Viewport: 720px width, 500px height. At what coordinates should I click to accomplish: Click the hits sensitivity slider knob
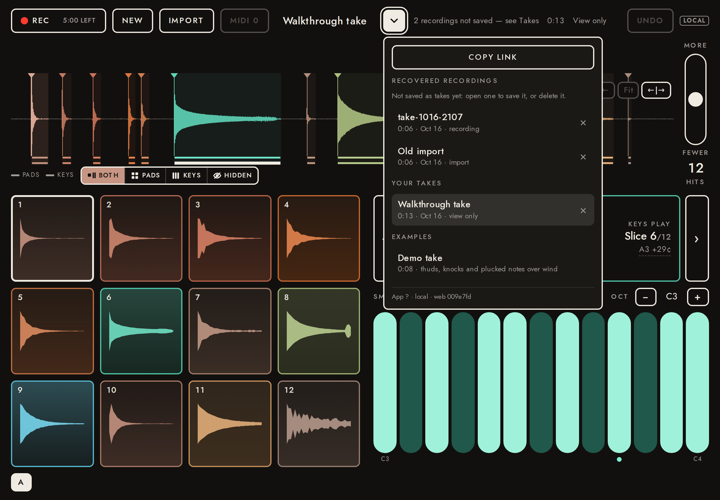tap(695, 99)
